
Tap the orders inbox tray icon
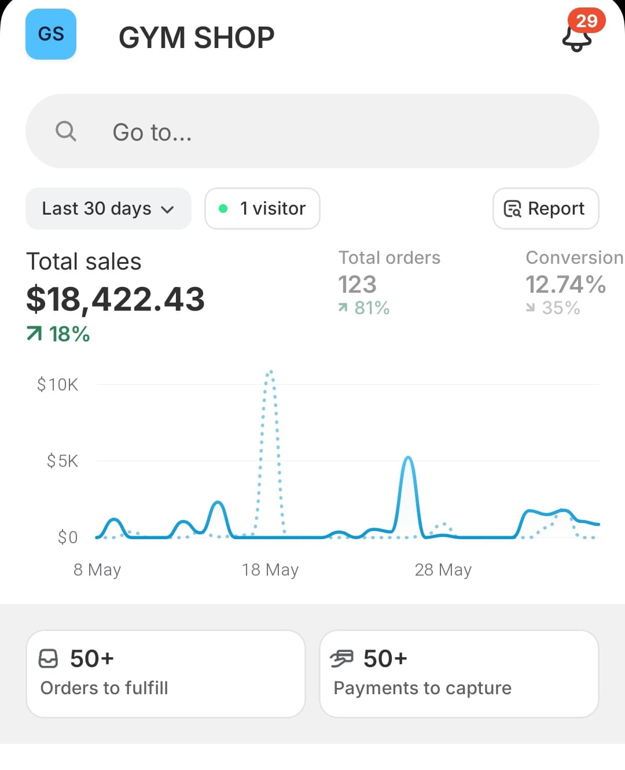pos(48,658)
